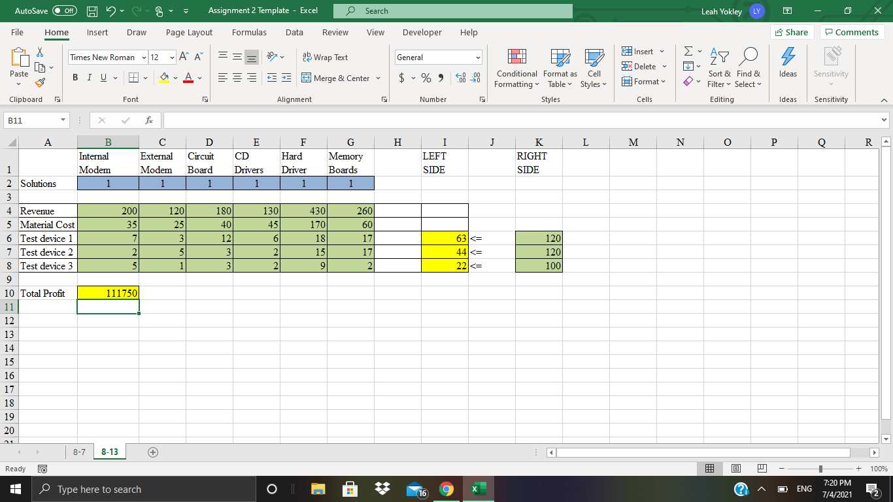This screenshot has width=893, height=502.
Task: Open Find & Select menu
Action: [x=749, y=69]
